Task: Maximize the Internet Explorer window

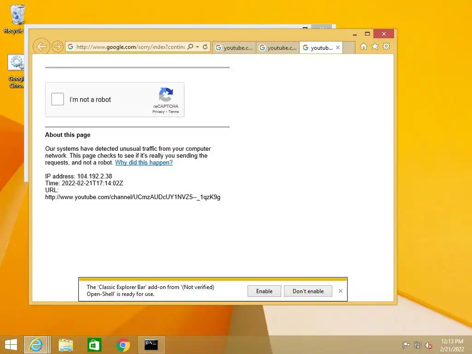Action: (x=367, y=34)
